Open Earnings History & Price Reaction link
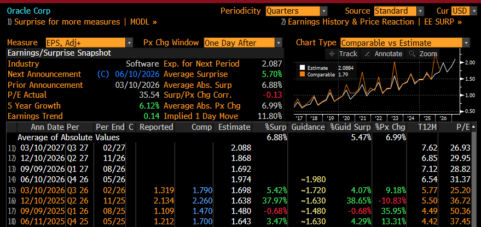This screenshot has width=481, height=227. (x=372, y=22)
